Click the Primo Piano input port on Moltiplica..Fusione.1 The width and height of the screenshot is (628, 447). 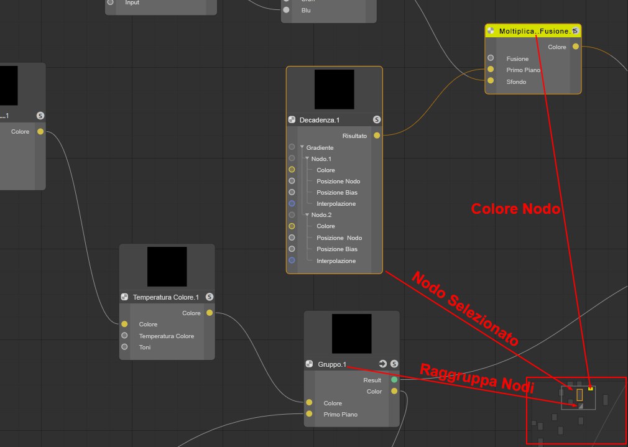coord(491,69)
